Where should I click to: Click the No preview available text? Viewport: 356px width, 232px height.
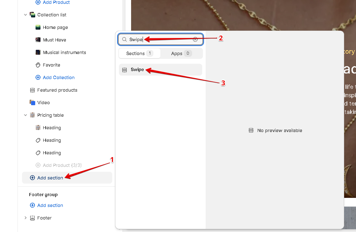tap(280, 131)
